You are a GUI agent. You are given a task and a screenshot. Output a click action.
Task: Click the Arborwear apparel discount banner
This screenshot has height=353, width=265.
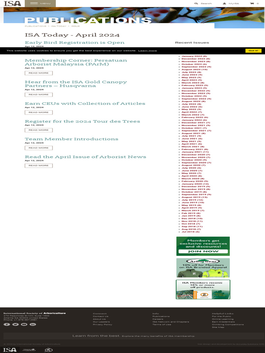point(203,268)
